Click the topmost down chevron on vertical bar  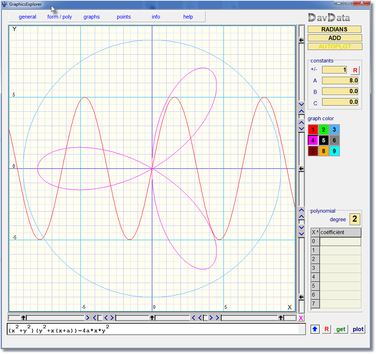coord(301,104)
